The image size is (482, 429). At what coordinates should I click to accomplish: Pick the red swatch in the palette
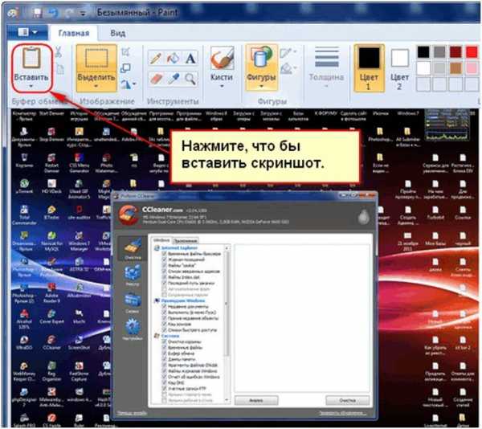tap(472, 50)
